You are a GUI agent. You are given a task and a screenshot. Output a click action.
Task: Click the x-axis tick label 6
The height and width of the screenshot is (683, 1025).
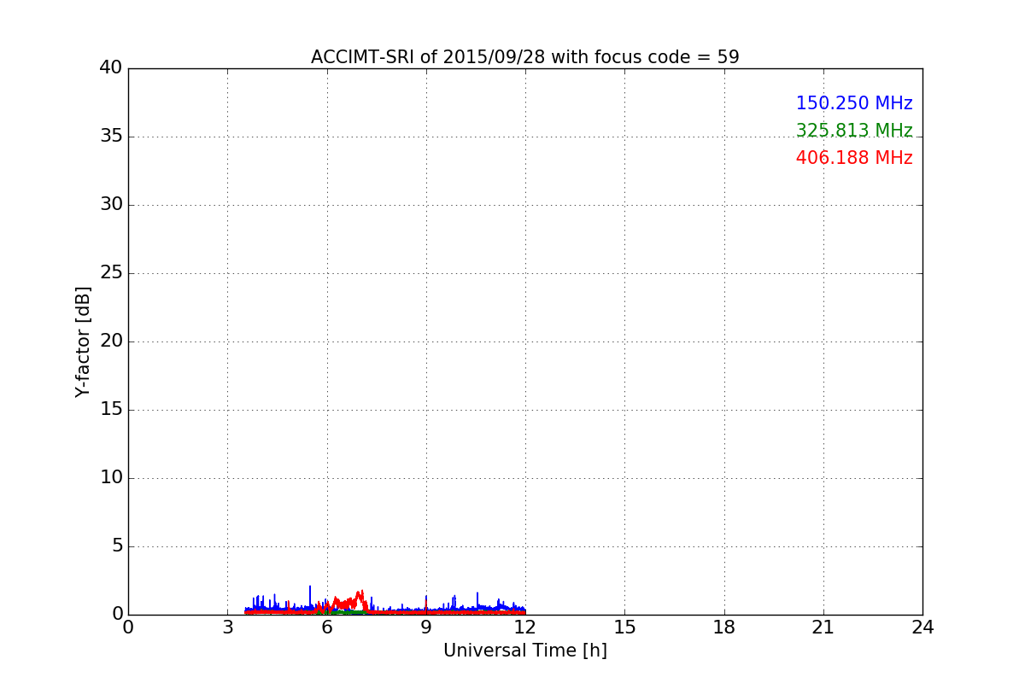pos(326,628)
